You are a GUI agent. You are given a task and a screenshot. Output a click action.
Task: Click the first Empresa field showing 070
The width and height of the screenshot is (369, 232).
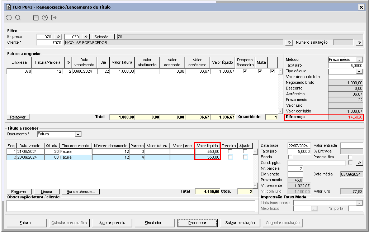[x=44, y=37]
